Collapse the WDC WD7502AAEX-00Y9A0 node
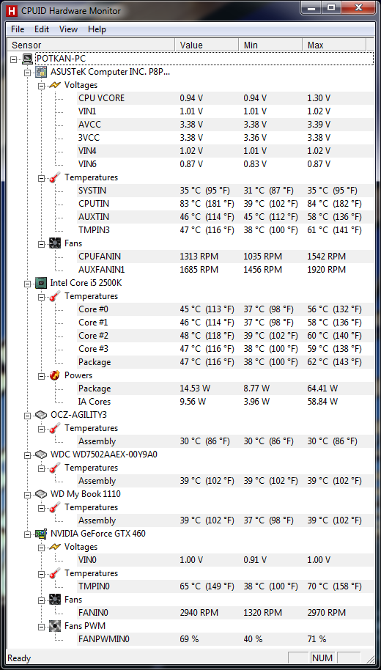 point(28,454)
